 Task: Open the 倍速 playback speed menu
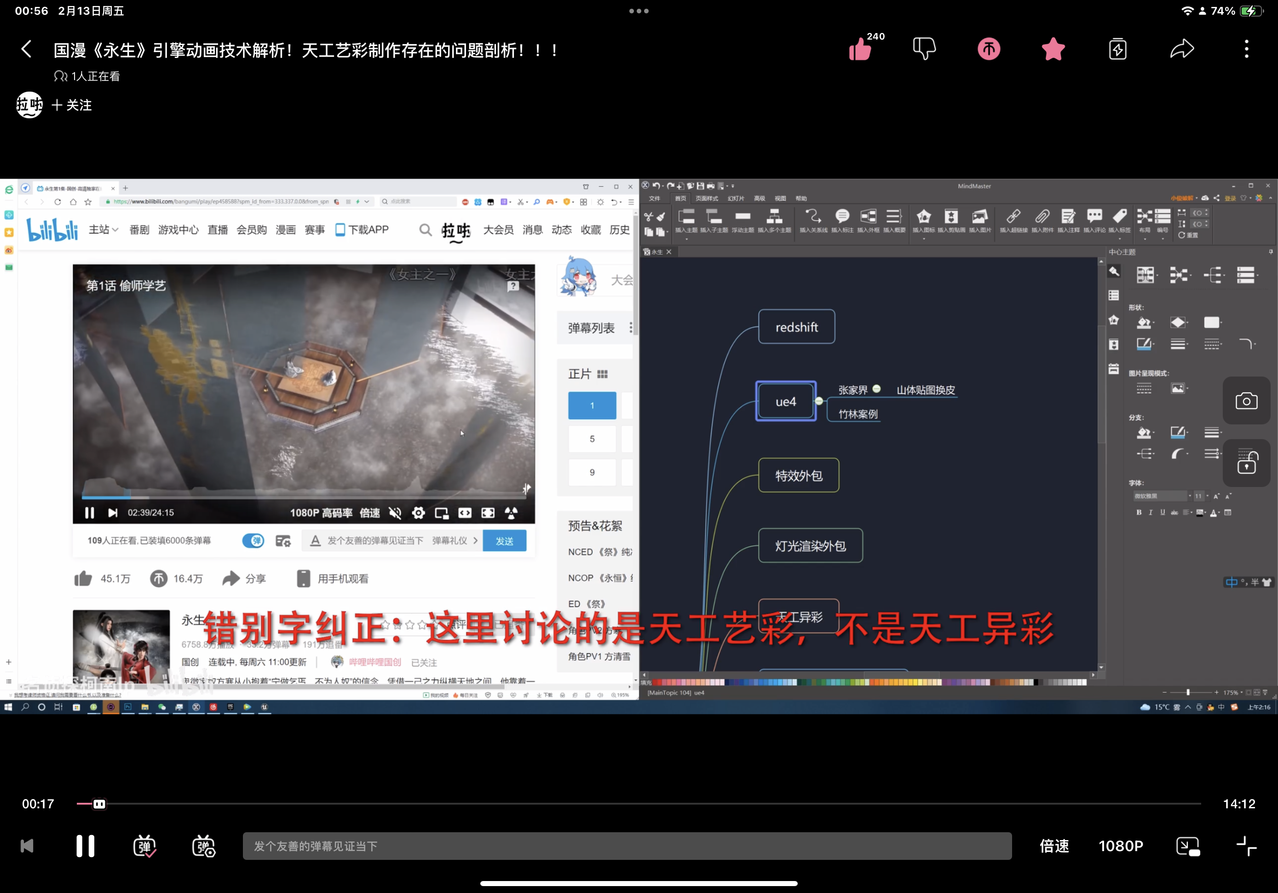[x=1053, y=846]
